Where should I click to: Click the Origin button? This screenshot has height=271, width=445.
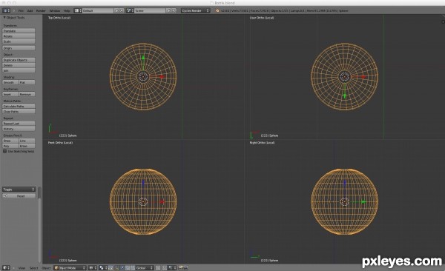tap(19, 48)
